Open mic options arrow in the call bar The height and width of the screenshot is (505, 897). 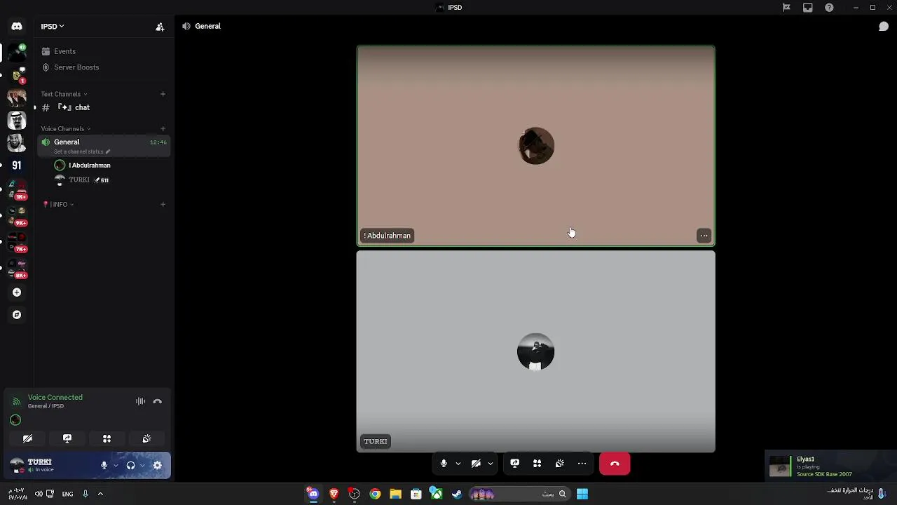click(x=458, y=464)
